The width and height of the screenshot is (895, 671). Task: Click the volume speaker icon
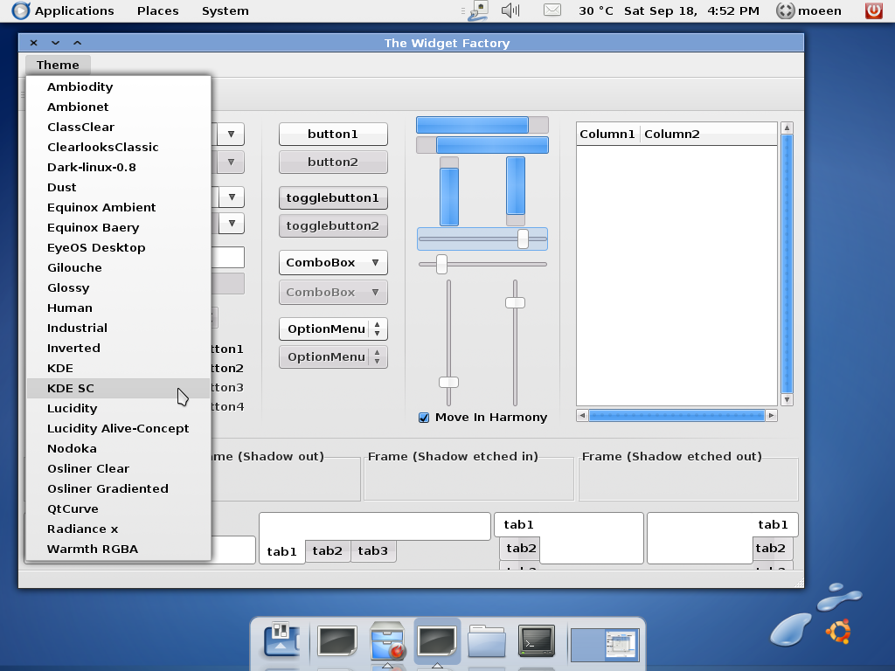[510, 10]
